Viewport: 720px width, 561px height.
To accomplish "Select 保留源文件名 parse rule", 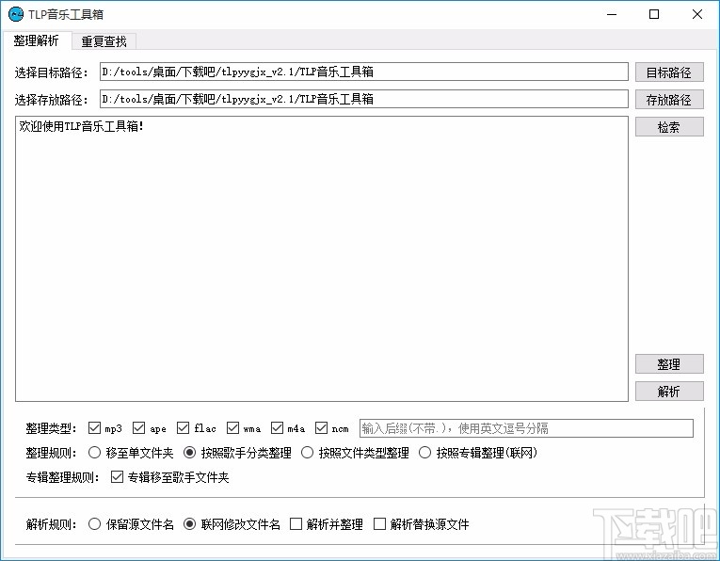I will point(94,523).
